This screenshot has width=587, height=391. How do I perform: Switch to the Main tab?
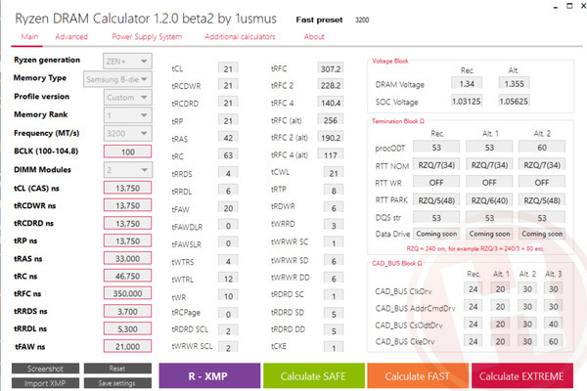point(29,37)
